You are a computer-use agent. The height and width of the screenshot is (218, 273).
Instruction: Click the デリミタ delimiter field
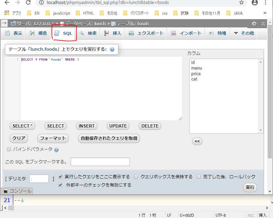click(x=39, y=179)
